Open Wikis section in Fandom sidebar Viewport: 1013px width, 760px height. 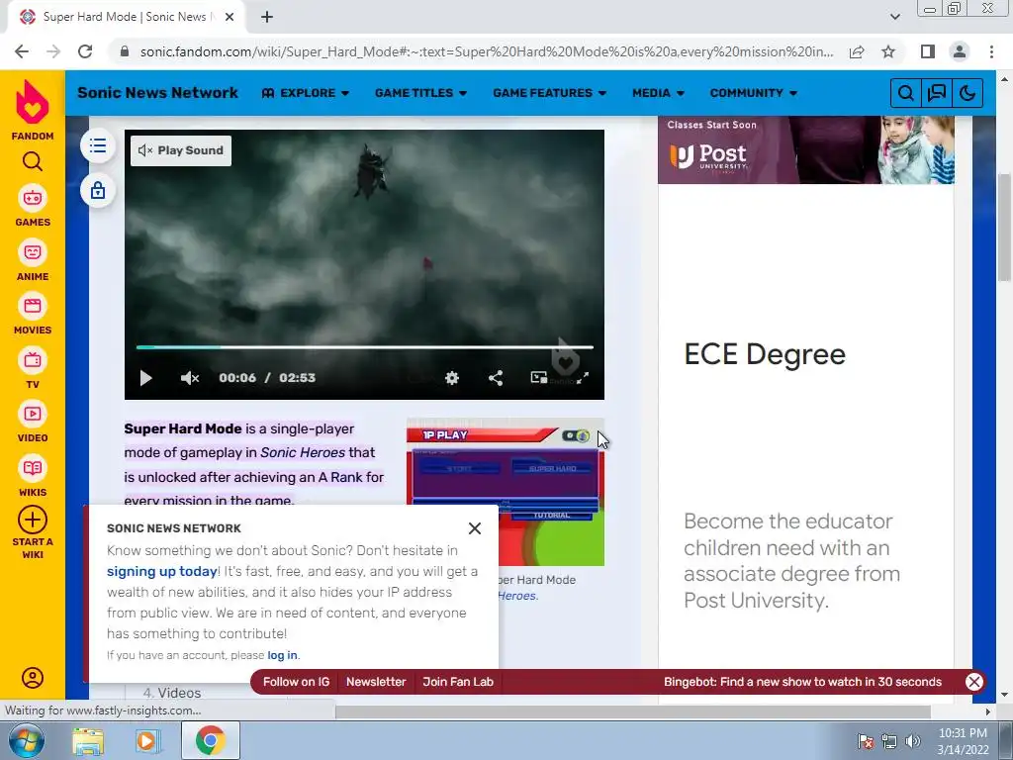coord(33,477)
